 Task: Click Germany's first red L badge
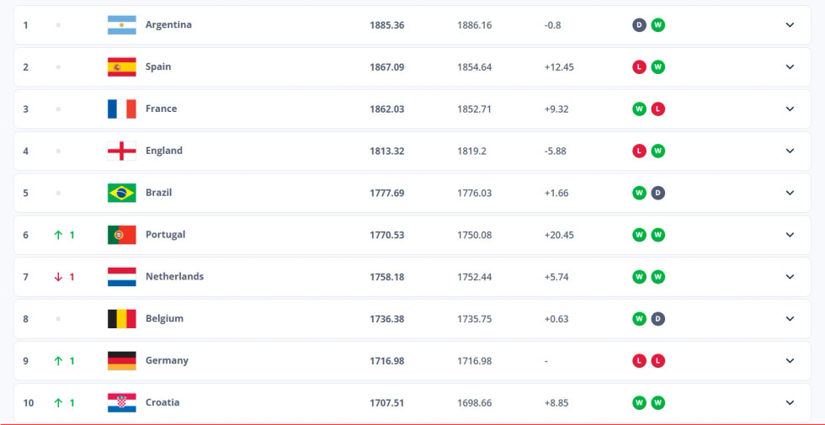pos(639,361)
